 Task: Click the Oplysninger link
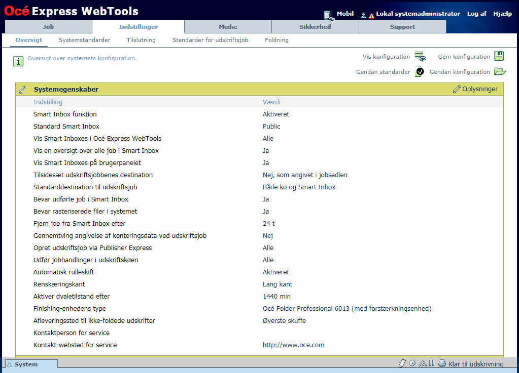[480, 89]
